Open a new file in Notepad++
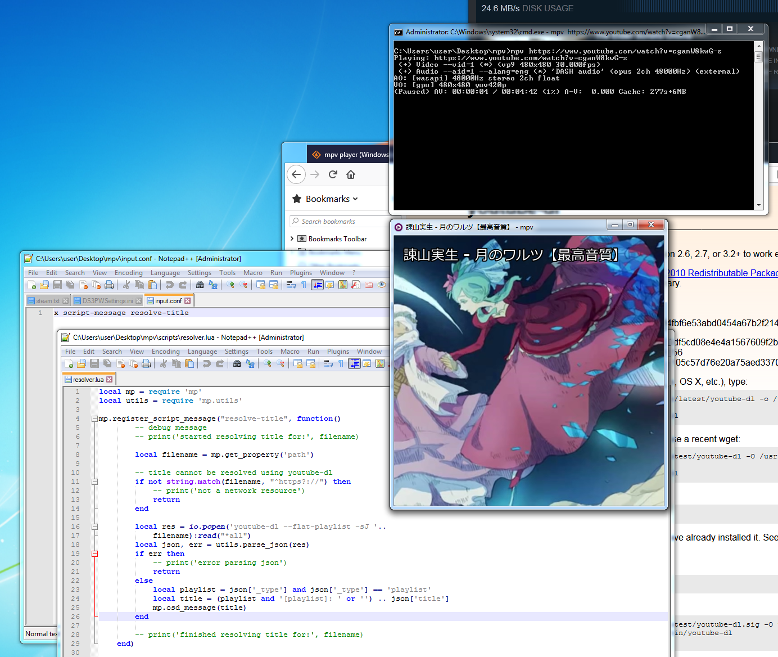 coord(69,363)
